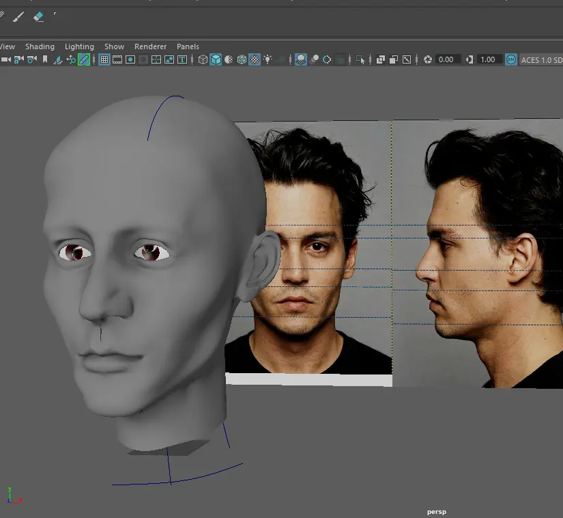Image resolution: width=563 pixels, height=518 pixels.
Task: Open the Shading menu
Action: (x=40, y=46)
